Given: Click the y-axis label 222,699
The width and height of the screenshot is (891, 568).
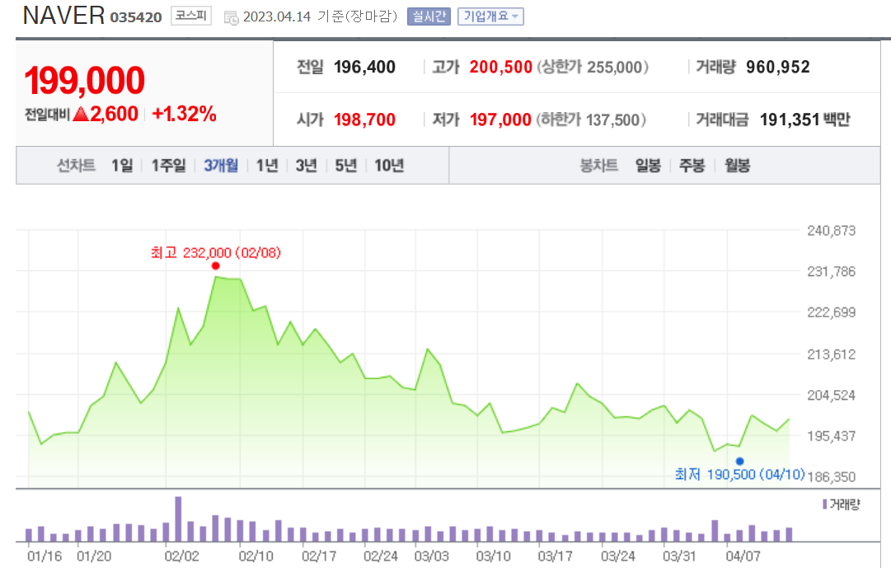Looking at the screenshot, I should [832, 312].
